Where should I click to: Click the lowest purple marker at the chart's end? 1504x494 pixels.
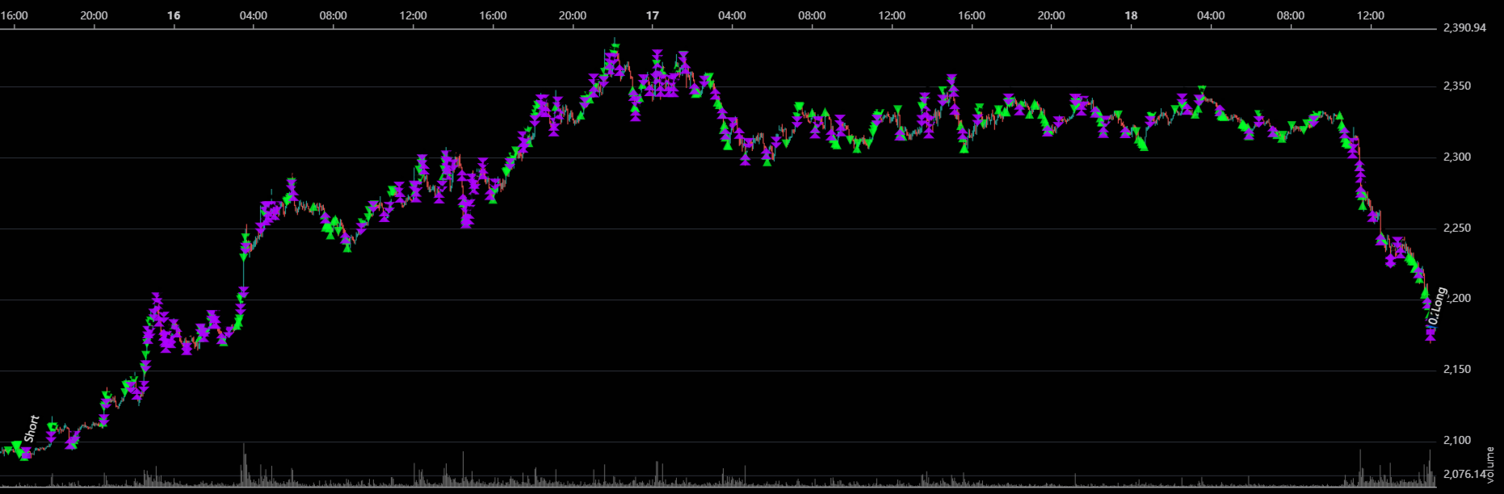[1430, 336]
